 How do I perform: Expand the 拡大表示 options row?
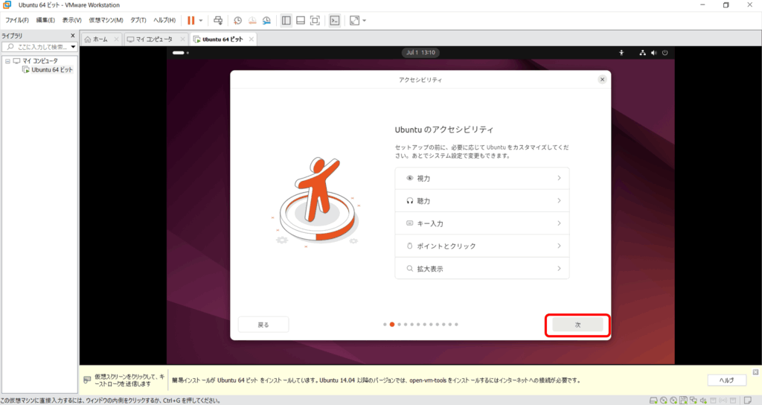[481, 269]
